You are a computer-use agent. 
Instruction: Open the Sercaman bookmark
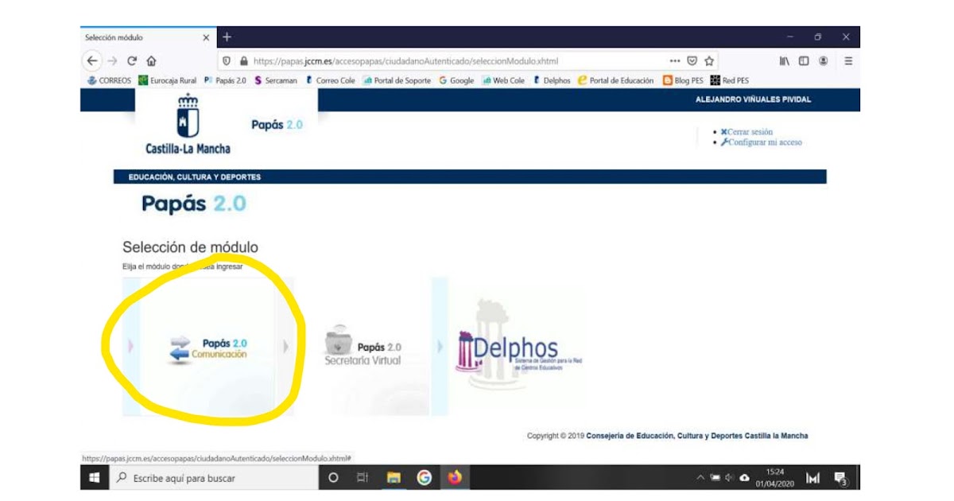click(276, 80)
